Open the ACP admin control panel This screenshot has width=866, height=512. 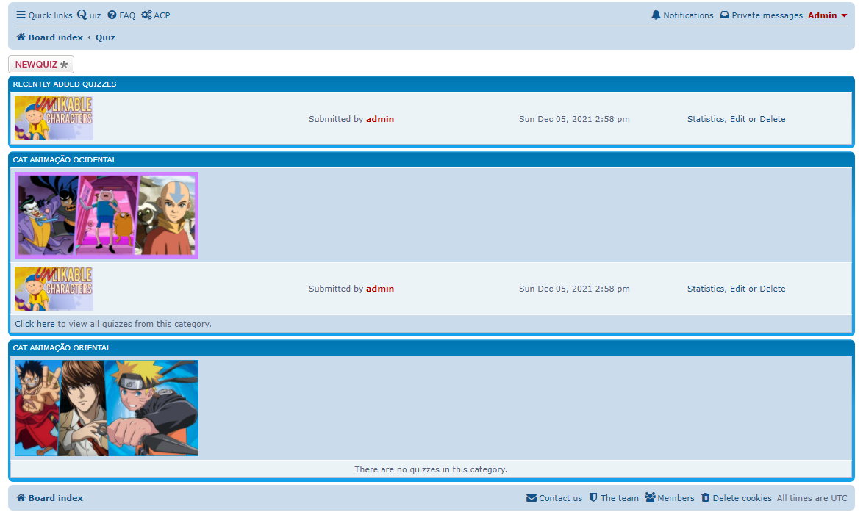155,15
